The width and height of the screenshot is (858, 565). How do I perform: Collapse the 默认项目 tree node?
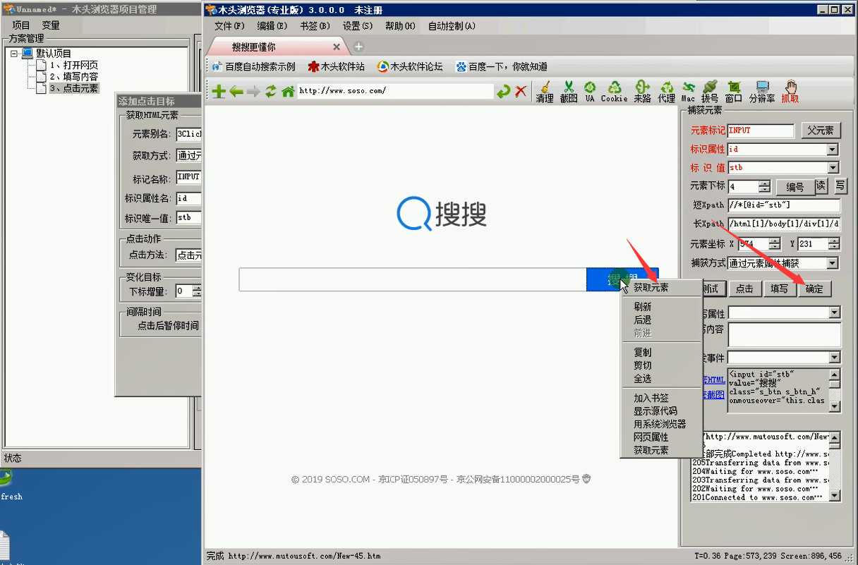(14, 53)
